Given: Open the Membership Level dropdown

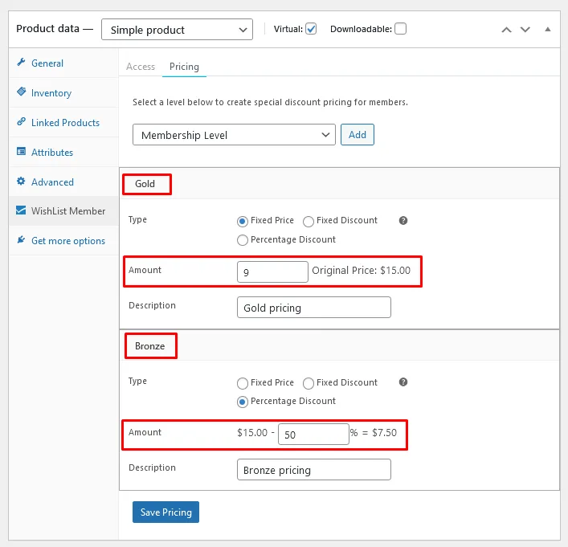Looking at the screenshot, I should click(233, 135).
